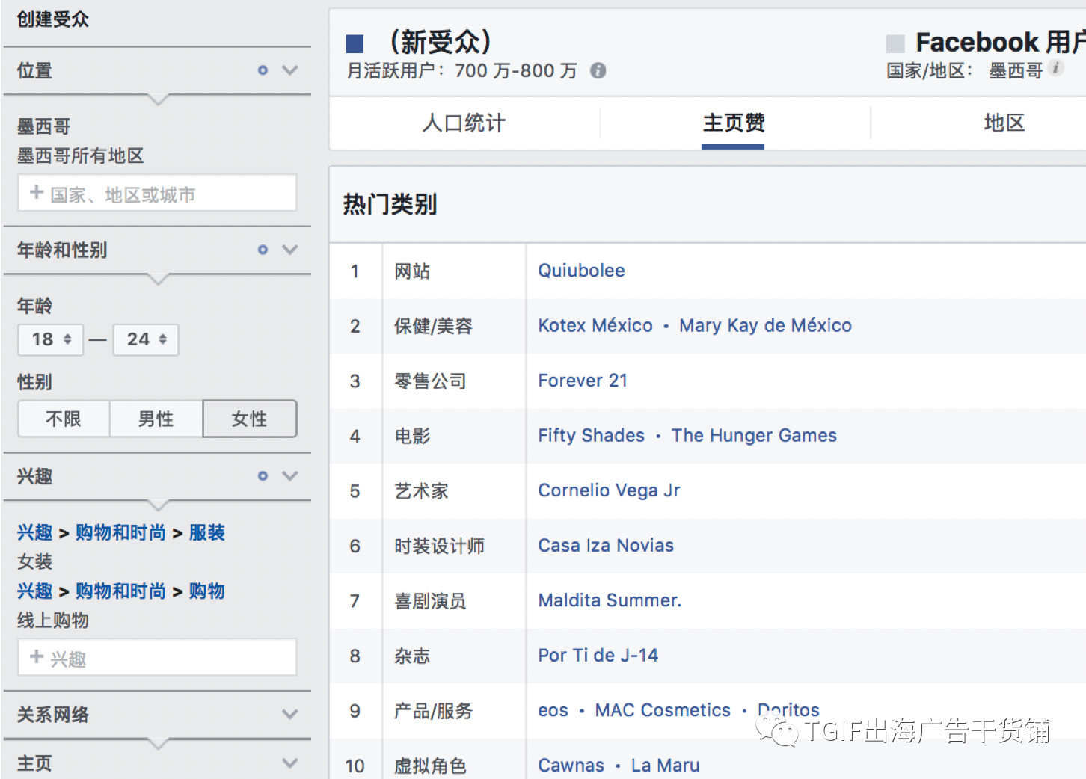This screenshot has width=1086, height=779.
Task: Select 不限 gender option
Action: point(64,419)
